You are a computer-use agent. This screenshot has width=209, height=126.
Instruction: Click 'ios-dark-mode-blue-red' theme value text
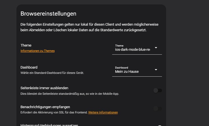click(132, 50)
